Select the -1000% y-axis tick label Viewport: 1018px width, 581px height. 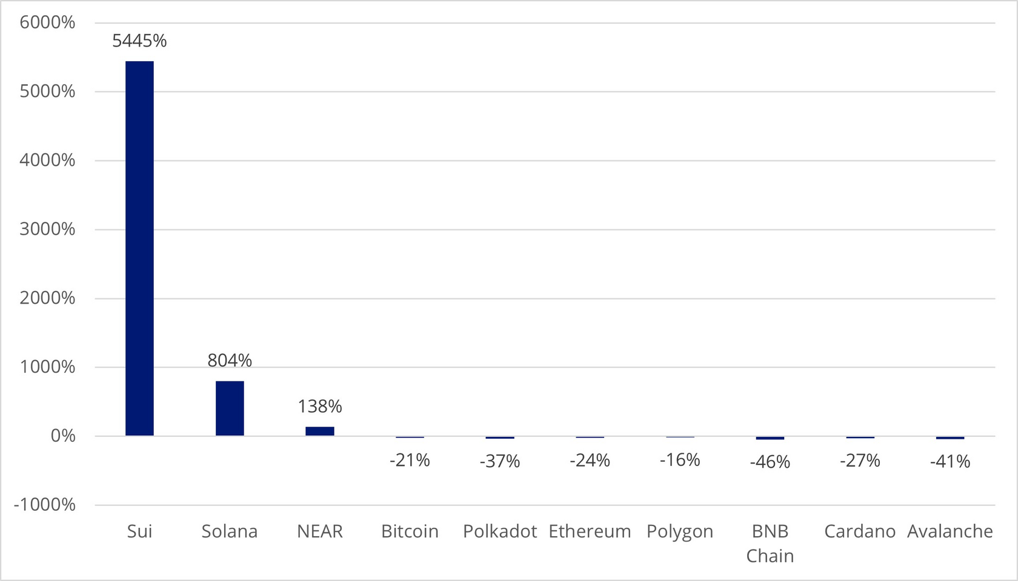point(45,505)
